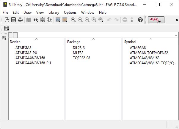Select the TQFP32-08 package
Image resolution: width=179 pixels, height=129 pixels.
(x=81, y=58)
